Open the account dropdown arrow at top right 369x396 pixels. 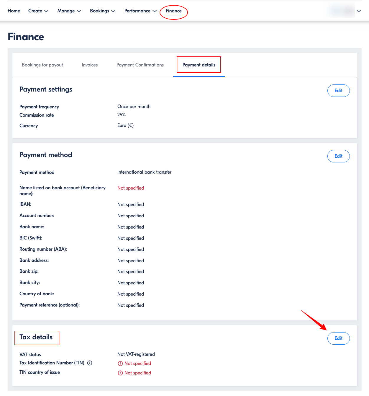[x=359, y=11]
